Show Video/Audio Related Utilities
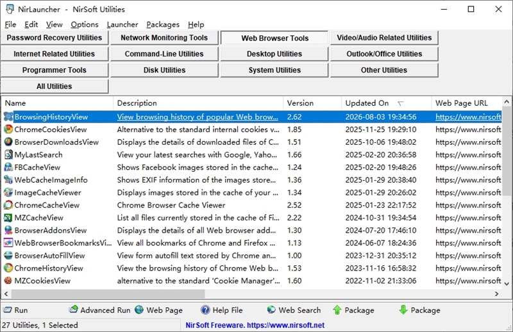Image resolution: width=513 pixels, height=332 pixels. tap(384, 38)
